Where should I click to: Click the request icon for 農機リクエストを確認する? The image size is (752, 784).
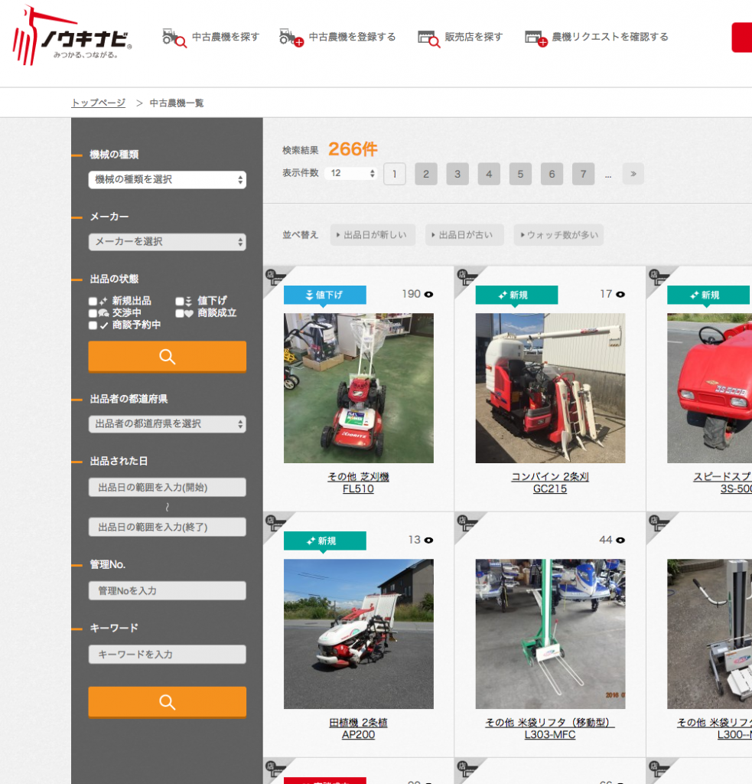tap(534, 37)
